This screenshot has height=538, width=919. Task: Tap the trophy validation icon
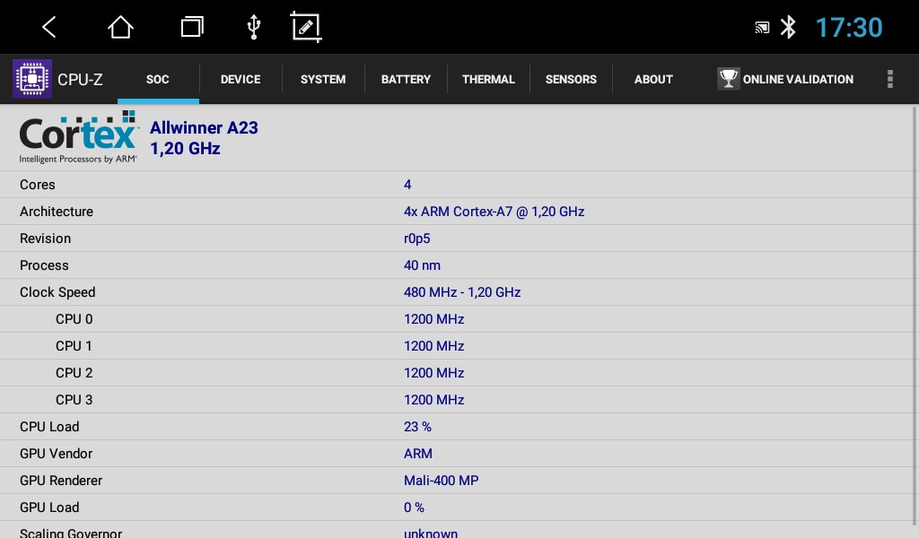coord(729,79)
